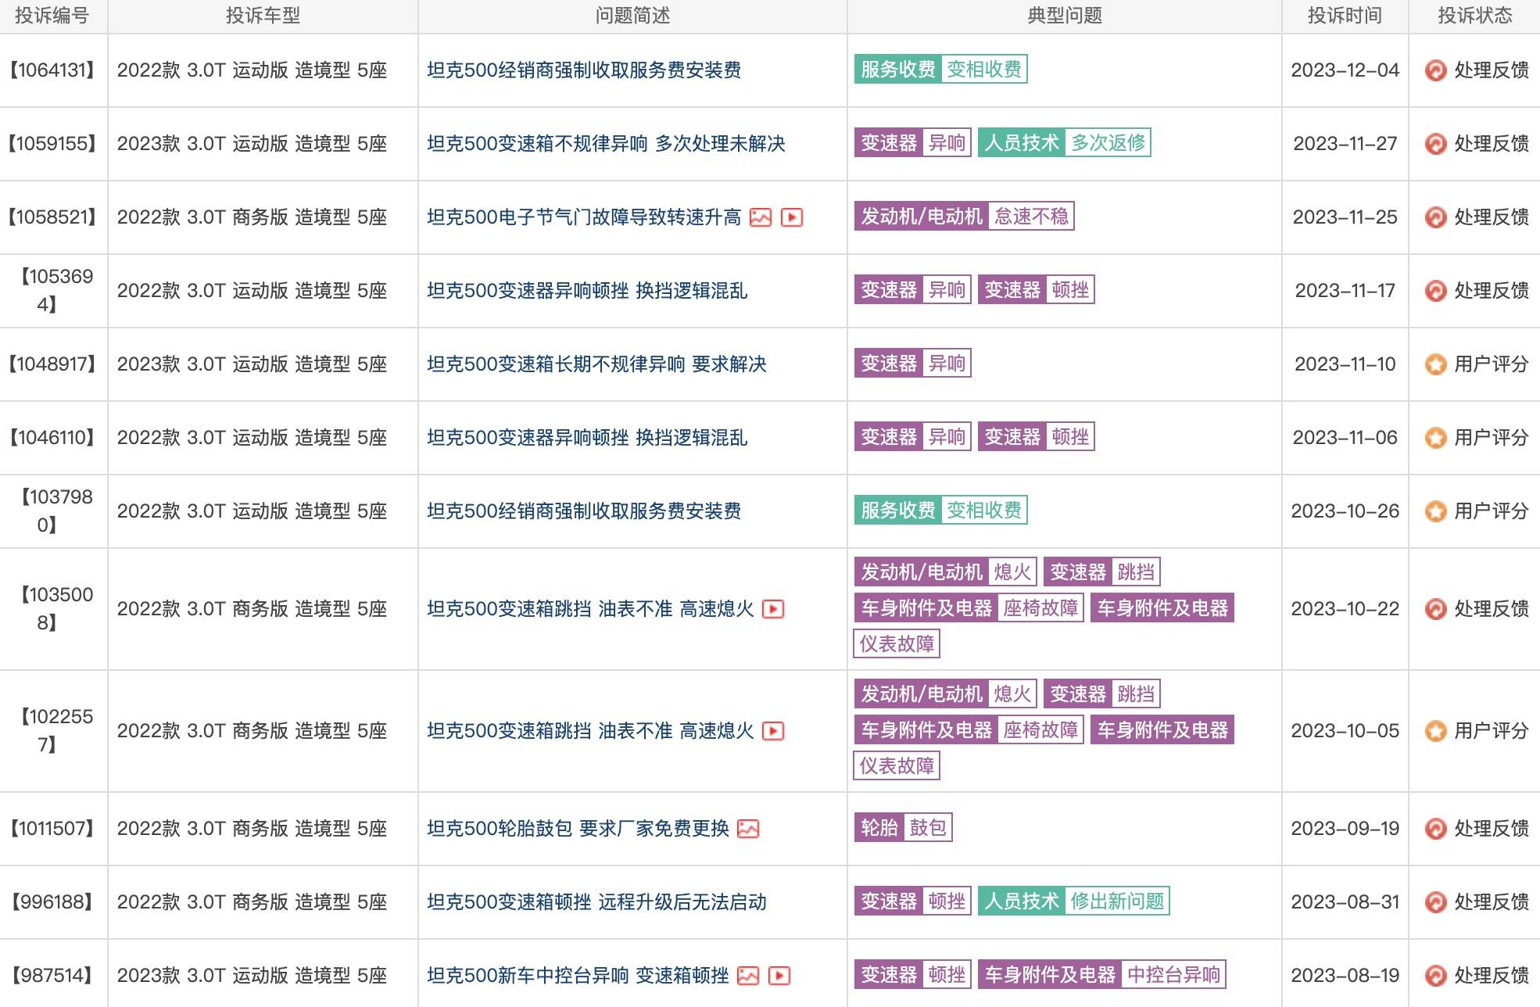Open complaint 坦克500电子节气门故障导致转速升高
Screen dimensions: 1540x1007
click(x=584, y=217)
